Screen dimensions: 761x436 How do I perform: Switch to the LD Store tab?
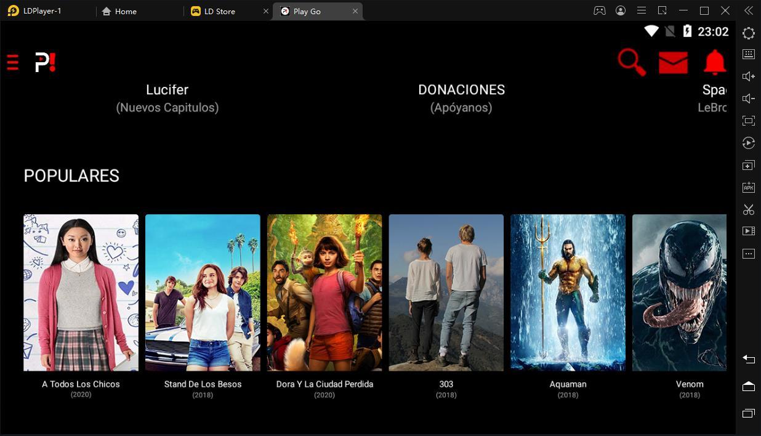tap(214, 11)
